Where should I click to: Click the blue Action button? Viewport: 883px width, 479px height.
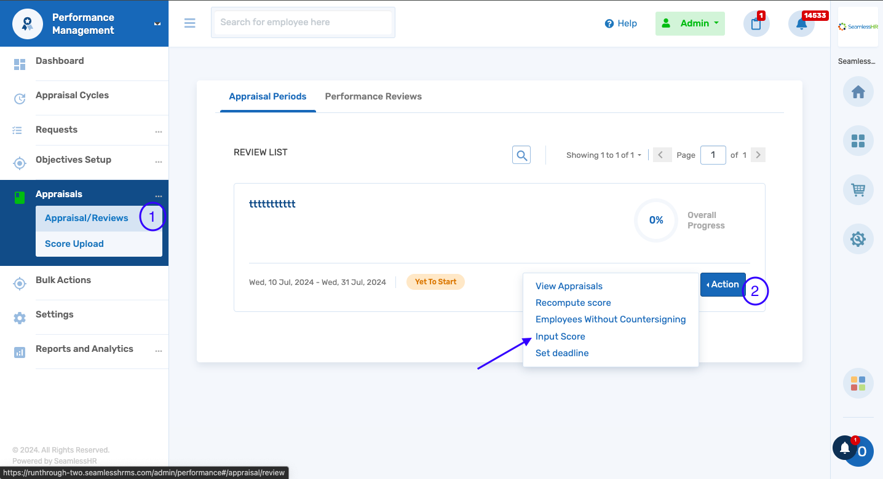[x=723, y=284]
